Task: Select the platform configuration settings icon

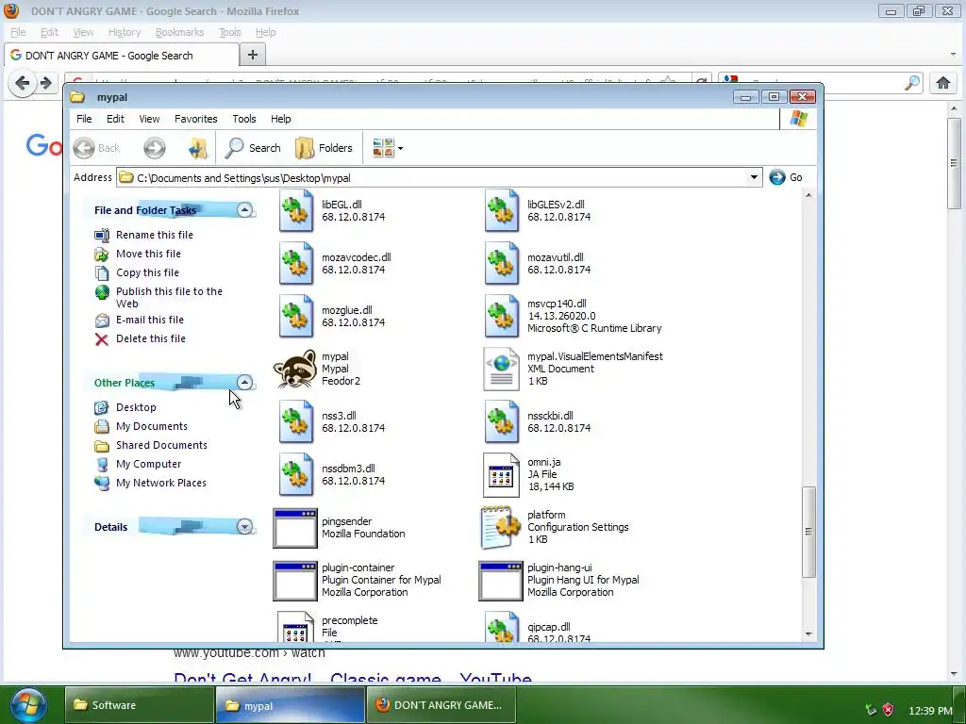Action: coord(500,528)
